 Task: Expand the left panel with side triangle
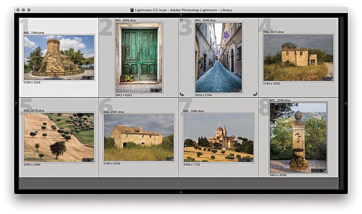[16, 103]
